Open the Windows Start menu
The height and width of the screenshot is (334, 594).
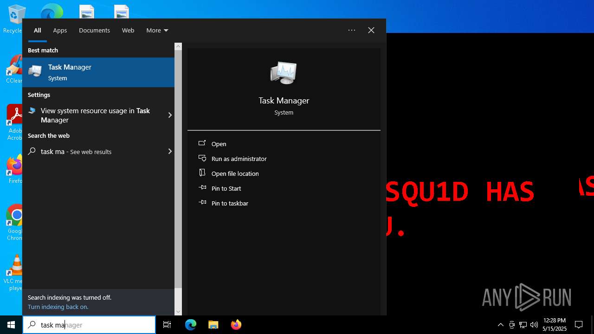(11, 325)
